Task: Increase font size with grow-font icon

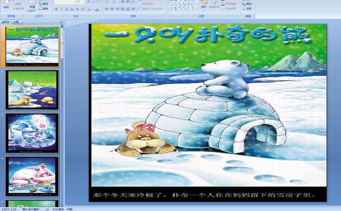Action: 88,2
